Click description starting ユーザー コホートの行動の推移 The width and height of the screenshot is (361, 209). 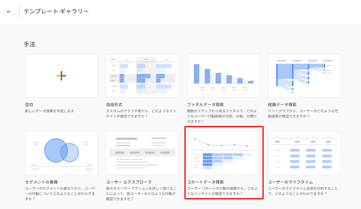[223, 191]
